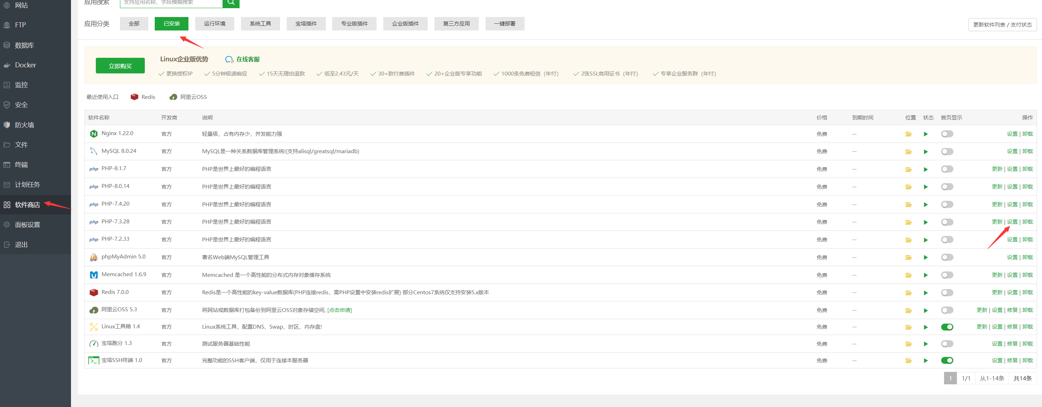
Task: Turn off homepage toggle for 宝塔SSH终端
Action: pos(947,361)
